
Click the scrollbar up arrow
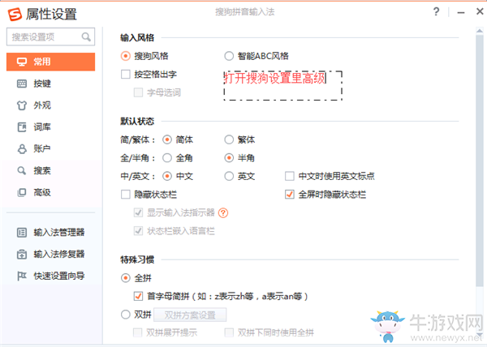click(480, 30)
